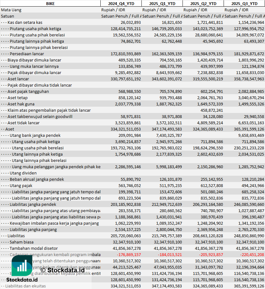The width and height of the screenshot is (265, 289).
Task: Click negative value -176,869,157
Action: click(x=129, y=254)
